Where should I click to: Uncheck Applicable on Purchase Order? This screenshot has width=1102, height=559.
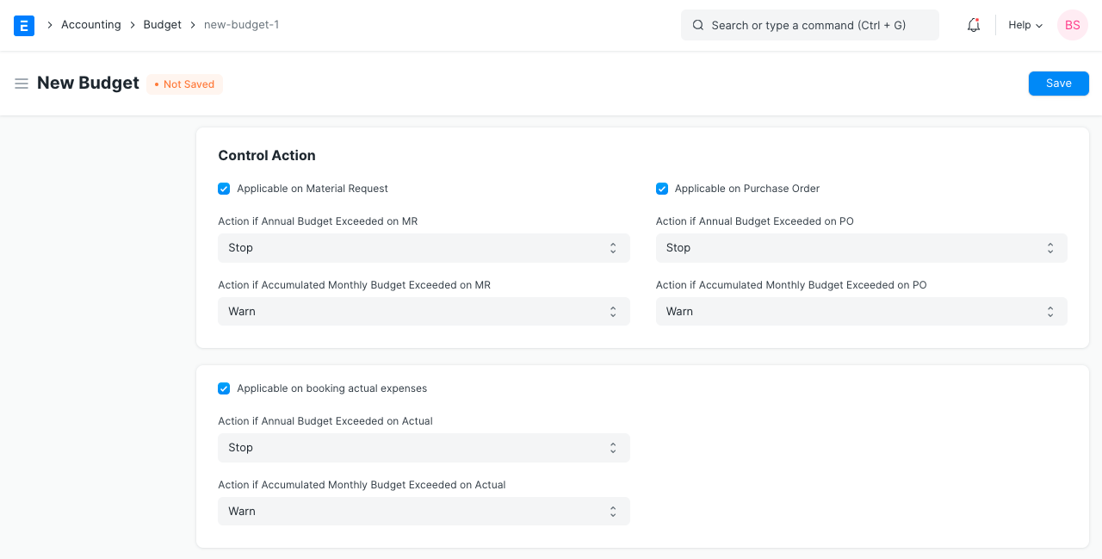click(662, 189)
